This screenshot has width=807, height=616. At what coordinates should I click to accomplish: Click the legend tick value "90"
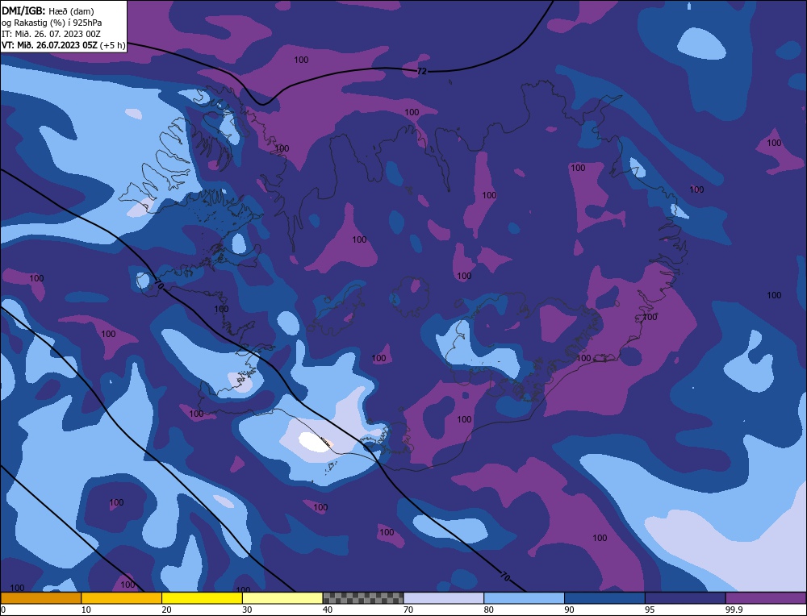(569, 610)
